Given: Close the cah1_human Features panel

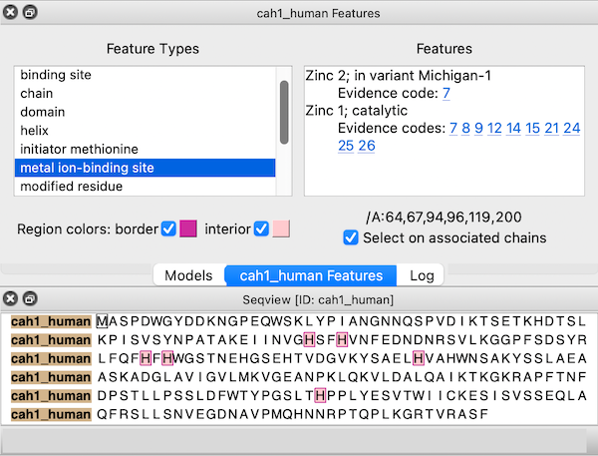Looking at the screenshot, I should tap(10, 13).
